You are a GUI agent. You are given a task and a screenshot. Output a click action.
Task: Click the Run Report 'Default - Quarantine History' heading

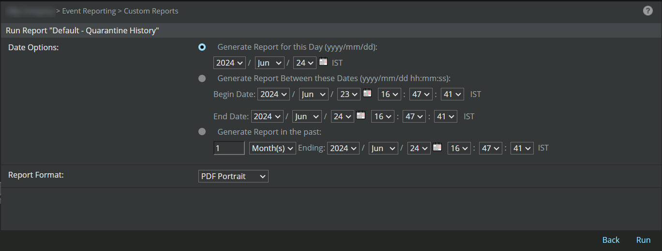83,30
